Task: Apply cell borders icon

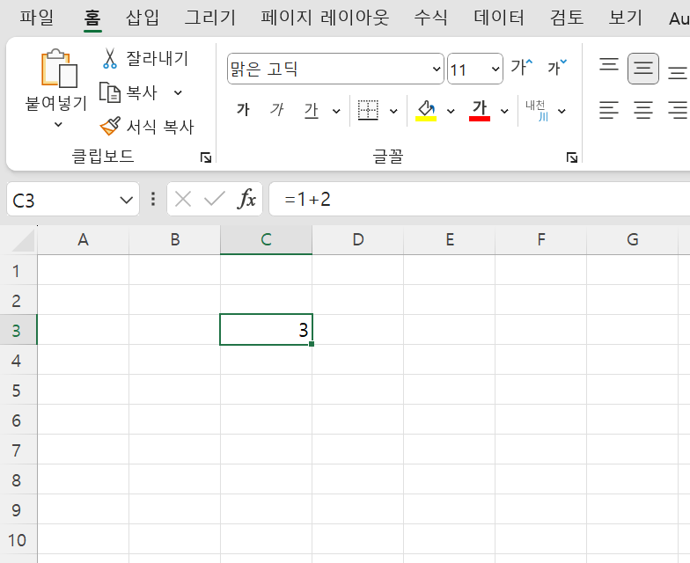Action: (368, 110)
